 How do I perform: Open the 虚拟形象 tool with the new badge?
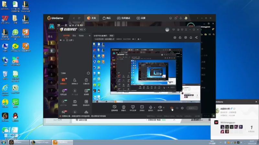tap(63, 103)
